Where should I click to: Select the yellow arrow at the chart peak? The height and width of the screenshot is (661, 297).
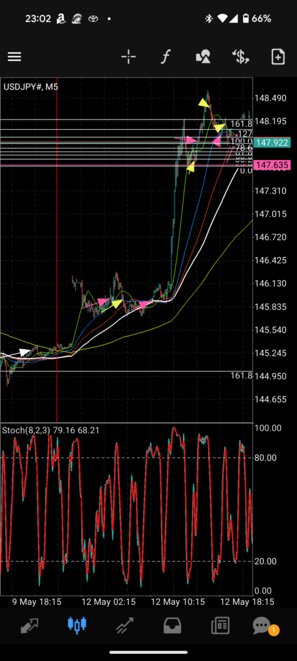click(x=204, y=103)
